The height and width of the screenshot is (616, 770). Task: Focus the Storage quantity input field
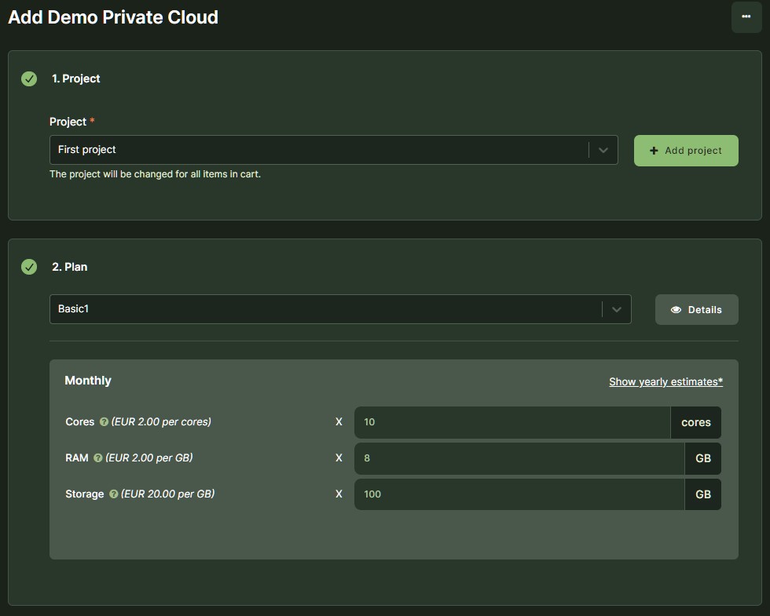click(x=519, y=494)
